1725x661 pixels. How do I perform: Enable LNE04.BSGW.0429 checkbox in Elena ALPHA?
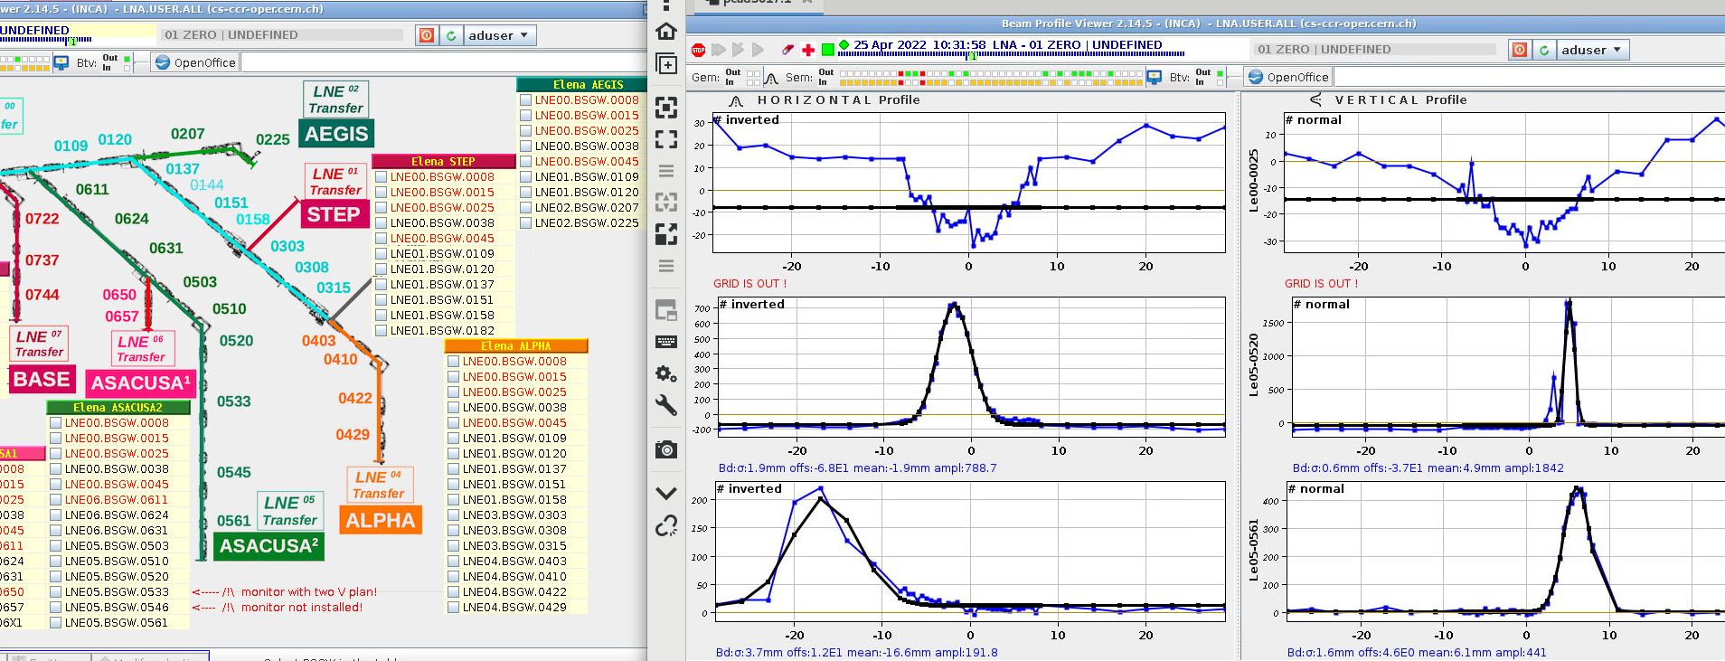(454, 608)
